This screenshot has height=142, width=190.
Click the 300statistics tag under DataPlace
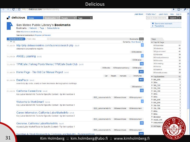(136, 87)
